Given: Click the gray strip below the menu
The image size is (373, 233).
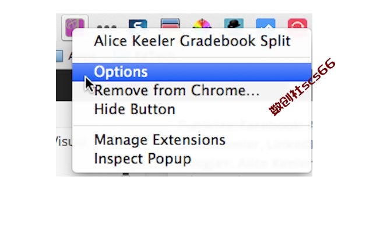Looking at the screenshot, I should coord(184,175).
